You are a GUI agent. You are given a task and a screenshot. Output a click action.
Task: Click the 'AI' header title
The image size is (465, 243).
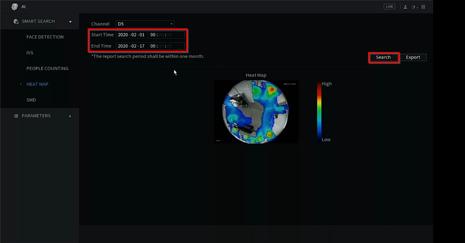23,7
